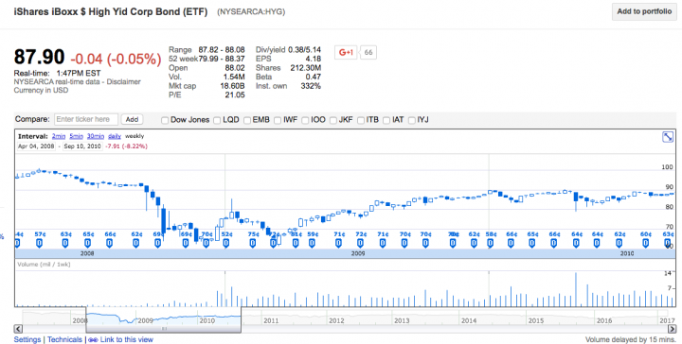Click the link icon beside Link to this view
The image size is (682, 344).
tap(93, 339)
